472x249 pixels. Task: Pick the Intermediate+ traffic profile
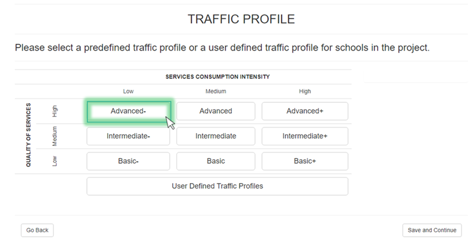point(305,136)
